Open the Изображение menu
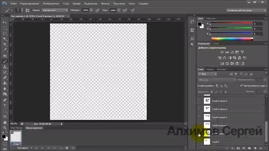Image resolution: width=269 pixels, height=151 pixels. coord(51,4)
